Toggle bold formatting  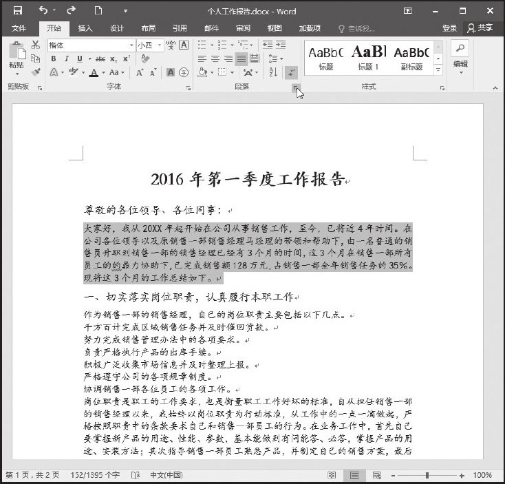(x=54, y=59)
